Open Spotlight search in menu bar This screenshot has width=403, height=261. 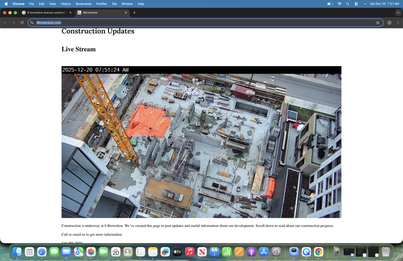[348, 4]
